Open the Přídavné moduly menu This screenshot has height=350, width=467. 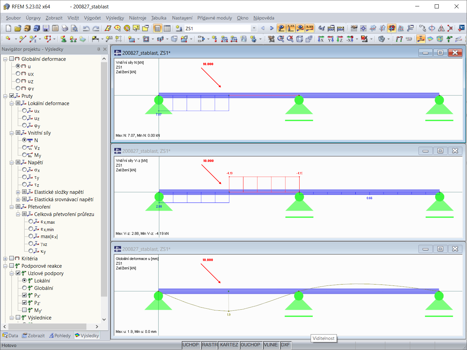click(215, 18)
